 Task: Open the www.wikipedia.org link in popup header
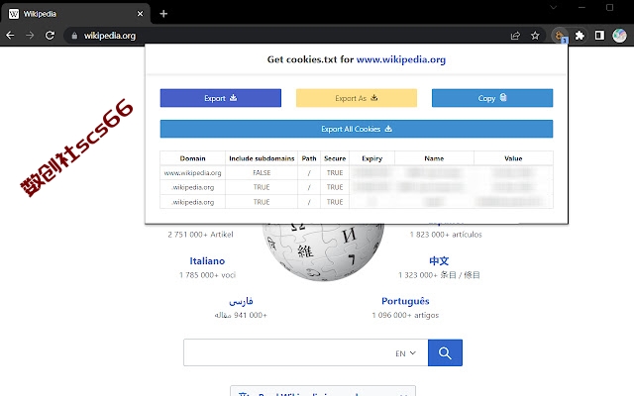point(400,59)
